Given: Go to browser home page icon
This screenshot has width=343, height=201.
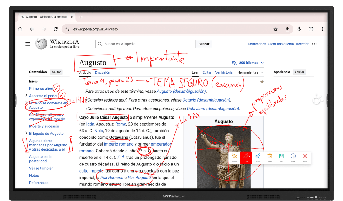Looking at the screenshot, I should click(20, 29).
